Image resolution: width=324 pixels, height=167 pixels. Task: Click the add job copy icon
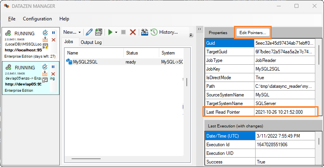click(x=98, y=32)
